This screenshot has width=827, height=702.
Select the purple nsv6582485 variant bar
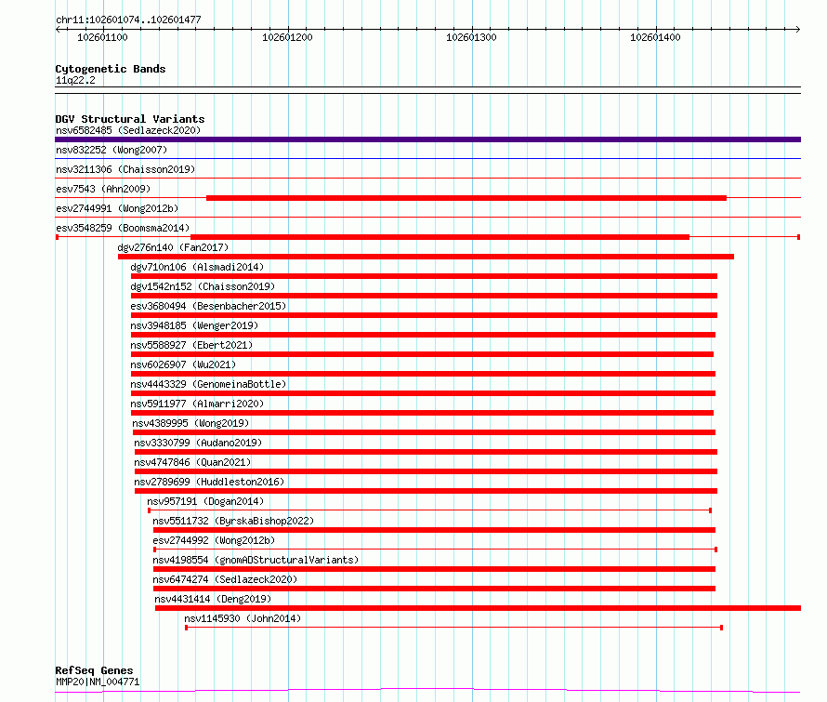(427, 139)
